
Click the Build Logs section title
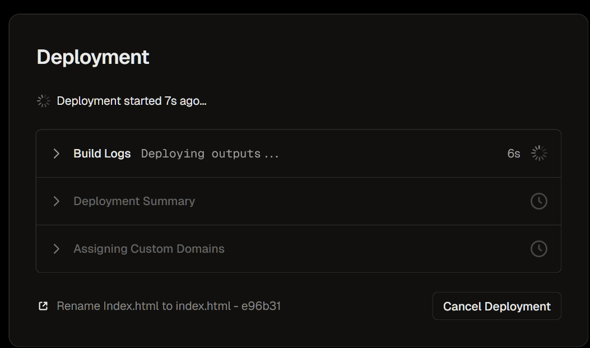coord(102,154)
